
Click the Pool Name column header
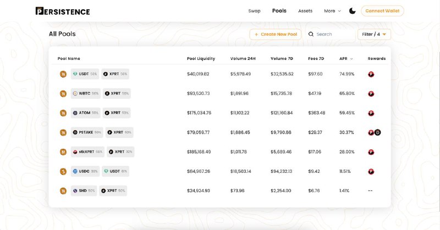pos(69,59)
